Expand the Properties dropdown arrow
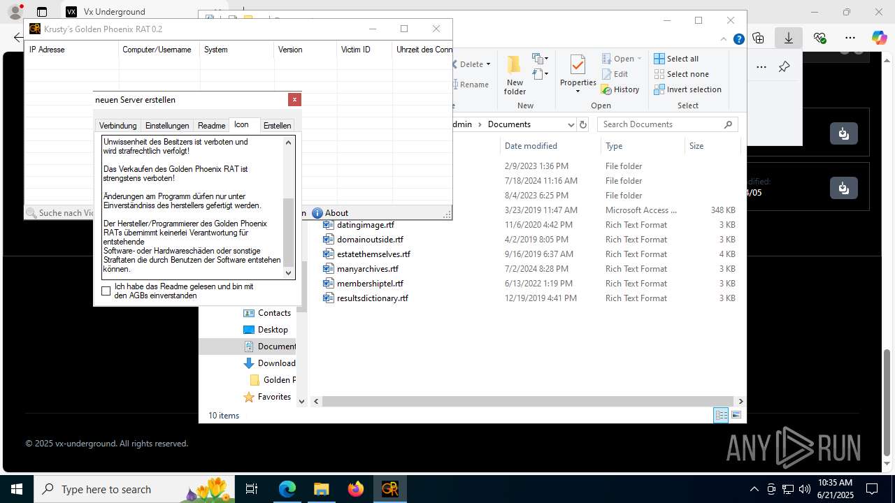Image resolution: width=895 pixels, height=503 pixels. (578, 92)
